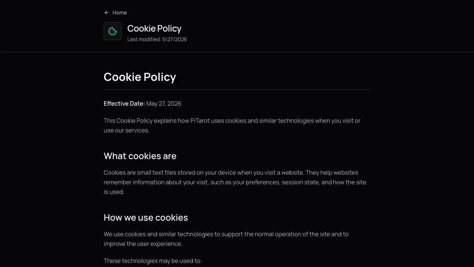Click the How we use cookies heading
Viewport: 474px width, 267px height.
point(146,217)
